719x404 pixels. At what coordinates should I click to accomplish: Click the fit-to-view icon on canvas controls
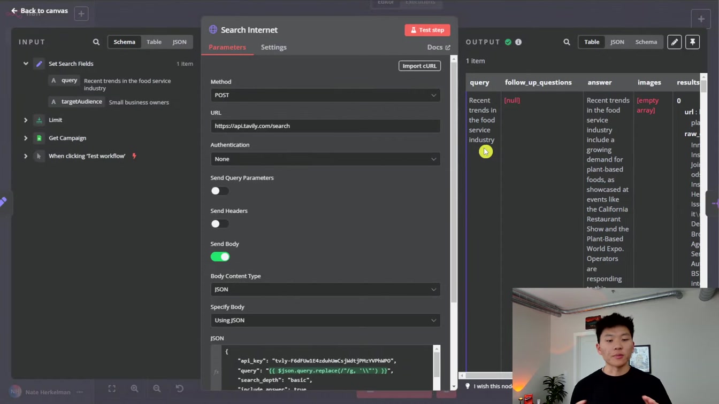coord(112,389)
